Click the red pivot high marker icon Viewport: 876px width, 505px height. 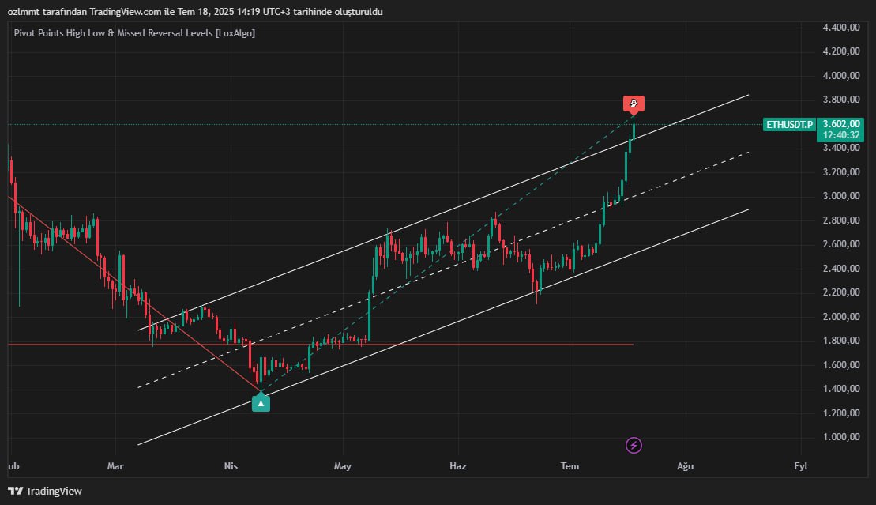click(x=634, y=104)
